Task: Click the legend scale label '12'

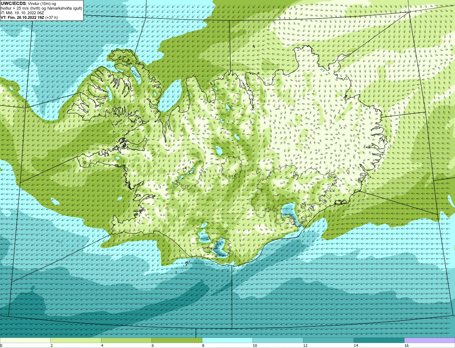Action: point(305,346)
